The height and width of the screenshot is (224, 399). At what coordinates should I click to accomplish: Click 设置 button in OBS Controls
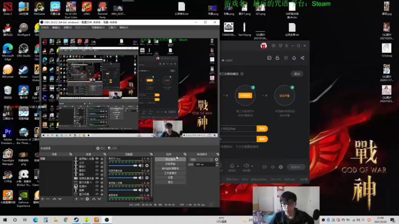point(170,178)
